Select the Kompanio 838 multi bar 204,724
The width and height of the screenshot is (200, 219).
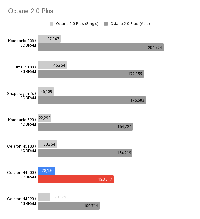coord(101,47)
